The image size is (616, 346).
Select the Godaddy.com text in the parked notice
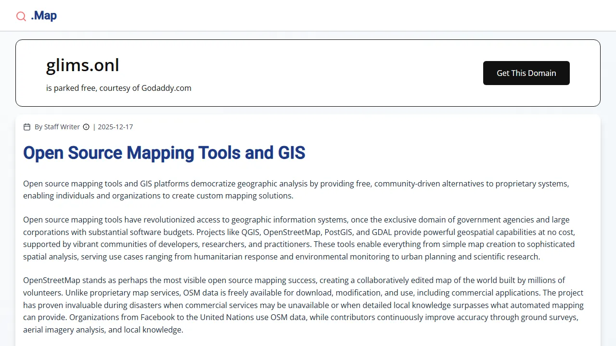[x=166, y=88]
